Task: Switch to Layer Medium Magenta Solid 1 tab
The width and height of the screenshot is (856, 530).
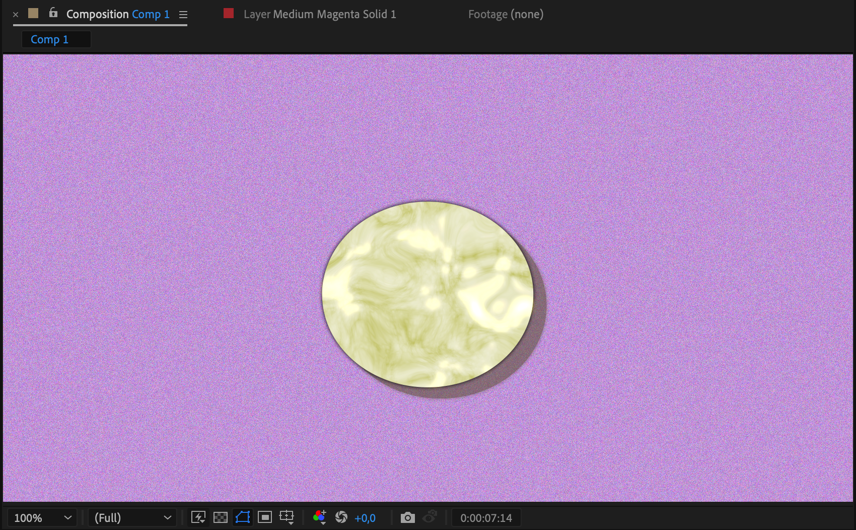Action: pyautogui.click(x=320, y=14)
